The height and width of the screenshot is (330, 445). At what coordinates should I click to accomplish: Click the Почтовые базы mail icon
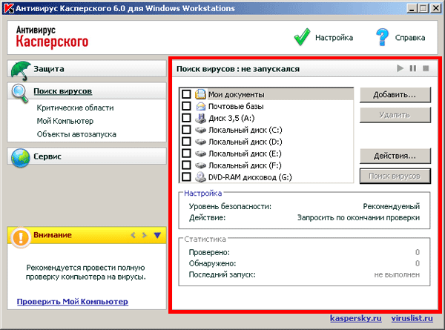pyautogui.click(x=201, y=106)
